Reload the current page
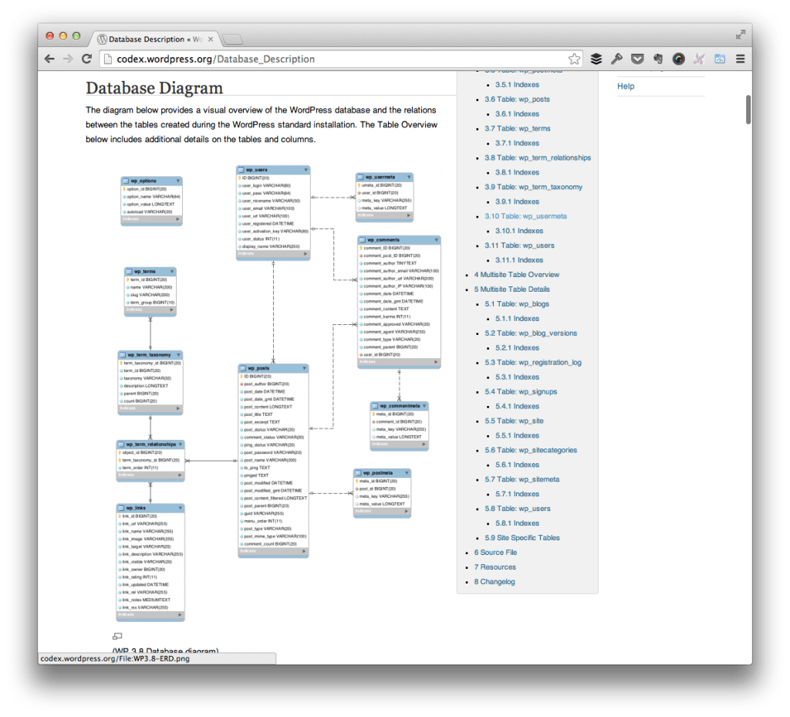This screenshot has width=790, height=717. click(86, 59)
